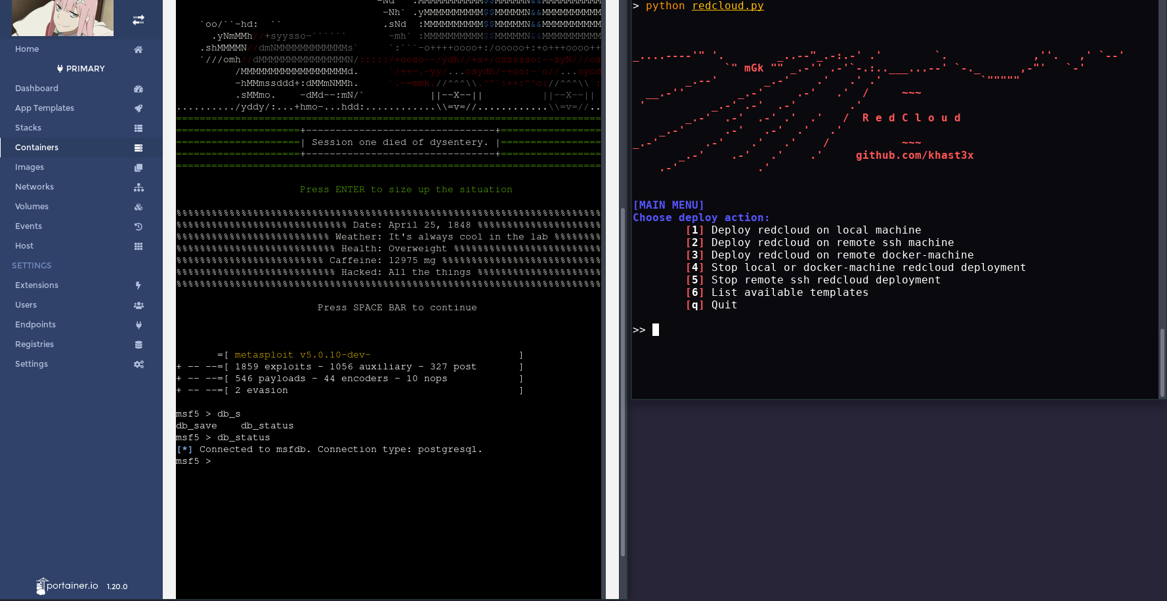Click the Volumes cubes icon
The width and height of the screenshot is (1167, 601).
(x=138, y=207)
